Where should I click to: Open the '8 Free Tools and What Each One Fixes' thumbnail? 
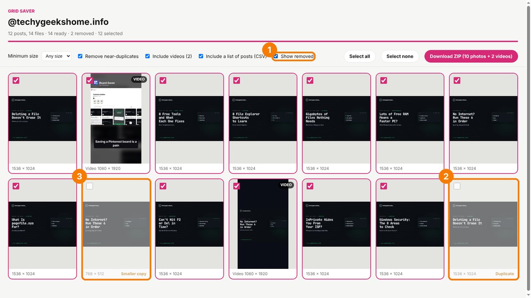click(x=189, y=118)
